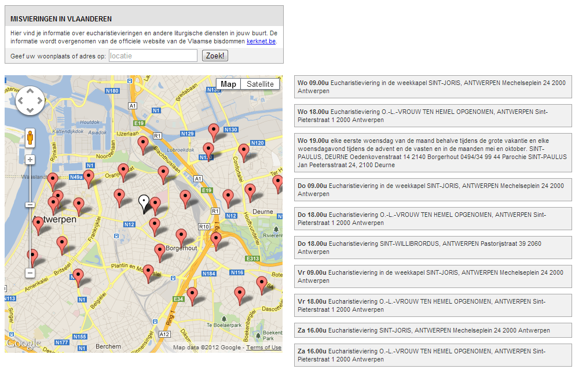Click the orange Street View pegman icon
This screenshot has height=369, width=575.
tap(30, 138)
